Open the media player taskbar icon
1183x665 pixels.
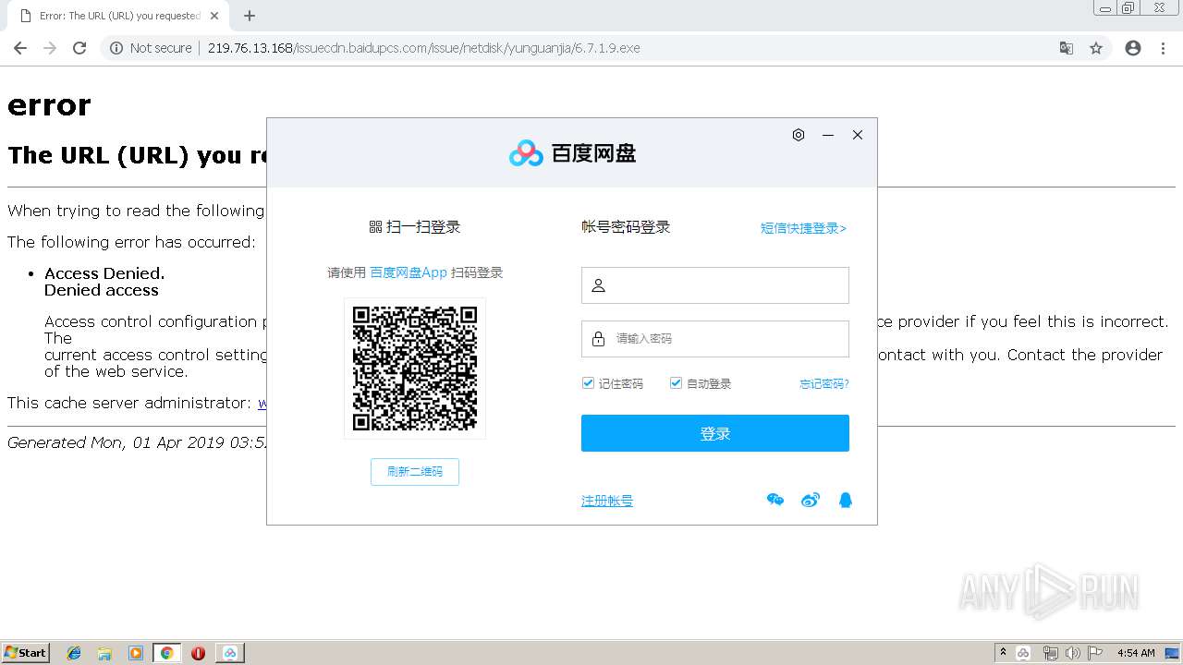(136, 653)
